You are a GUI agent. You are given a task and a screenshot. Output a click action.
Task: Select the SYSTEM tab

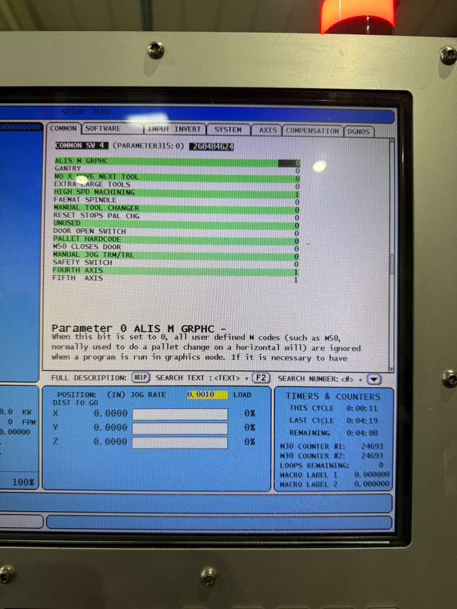(x=228, y=130)
